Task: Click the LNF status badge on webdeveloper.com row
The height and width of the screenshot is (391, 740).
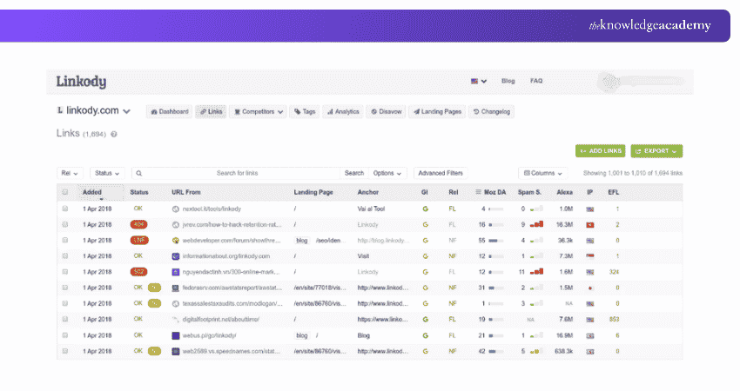Action: [139, 241]
